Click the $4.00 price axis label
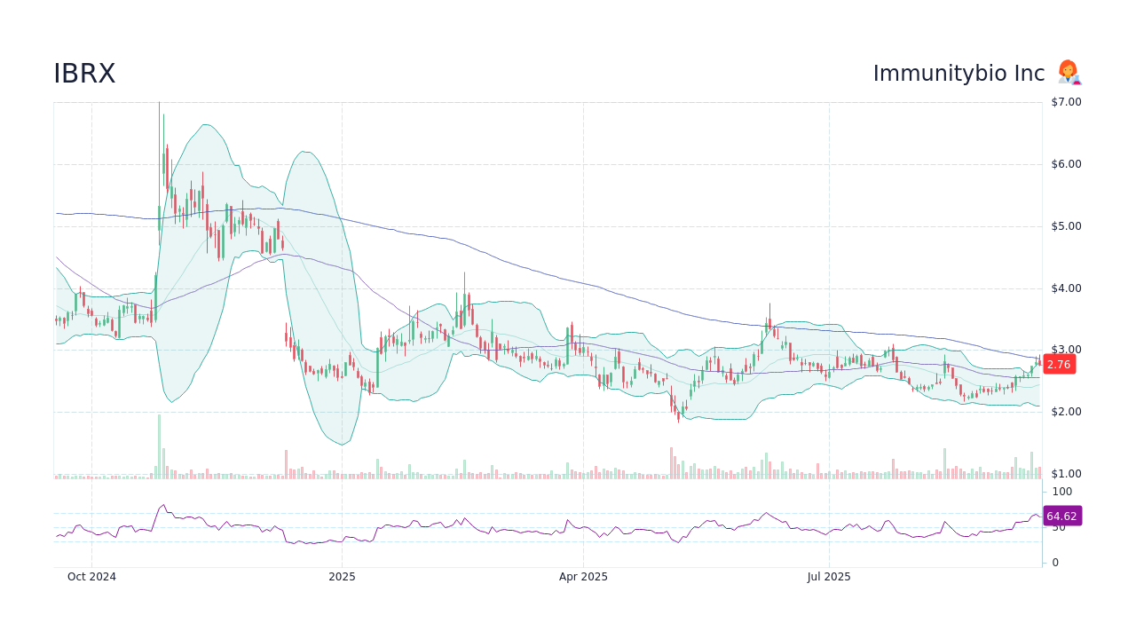This screenshot has height=639, width=1136. [x=1066, y=288]
